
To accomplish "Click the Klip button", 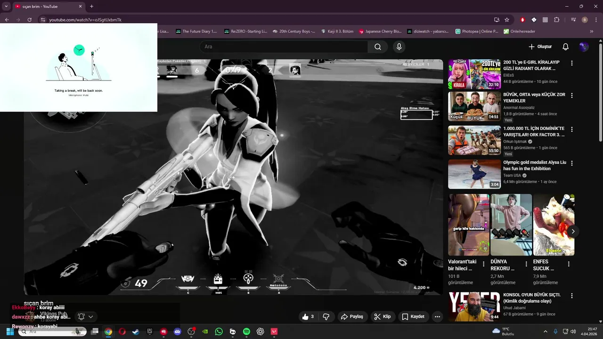I will 382,316.
